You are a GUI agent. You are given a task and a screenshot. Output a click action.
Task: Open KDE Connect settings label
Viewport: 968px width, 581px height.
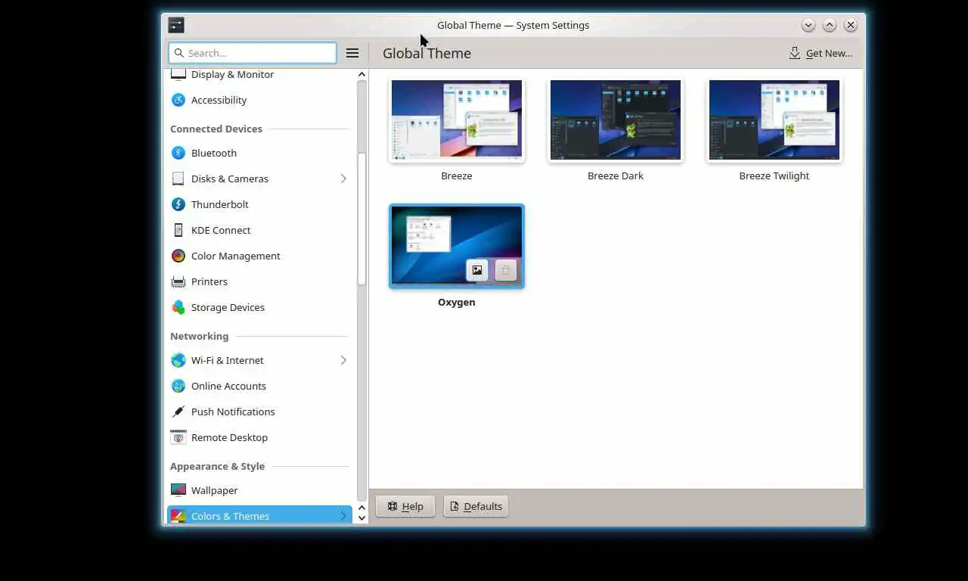221,230
